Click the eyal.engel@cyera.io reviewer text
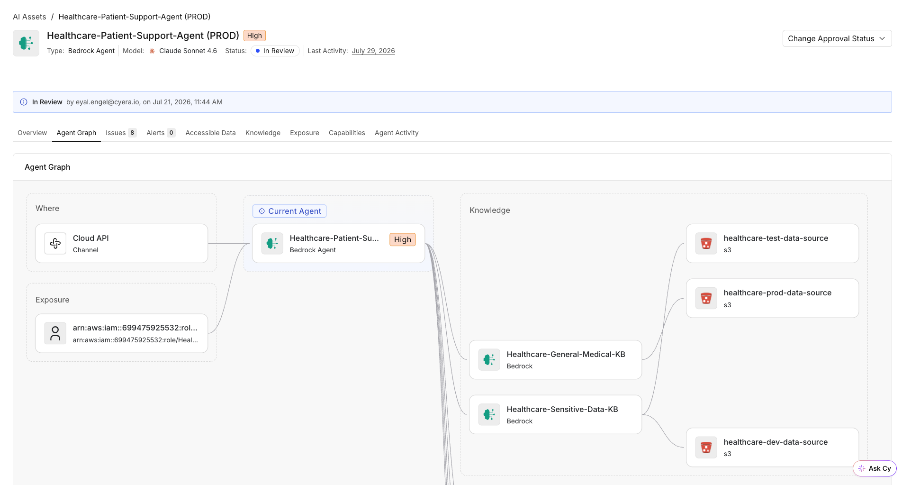This screenshot has width=902, height=485. (x=108, y=102)
